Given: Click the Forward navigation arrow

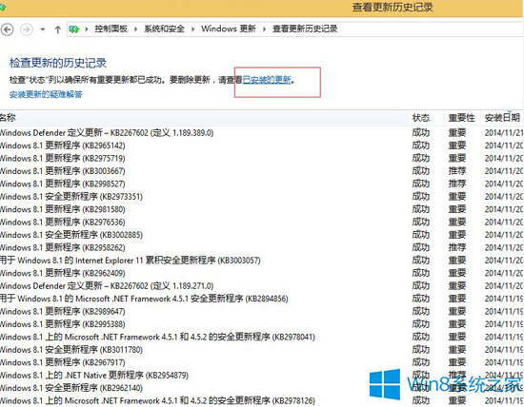Looking at the screenshot, I should pos(27,29).
